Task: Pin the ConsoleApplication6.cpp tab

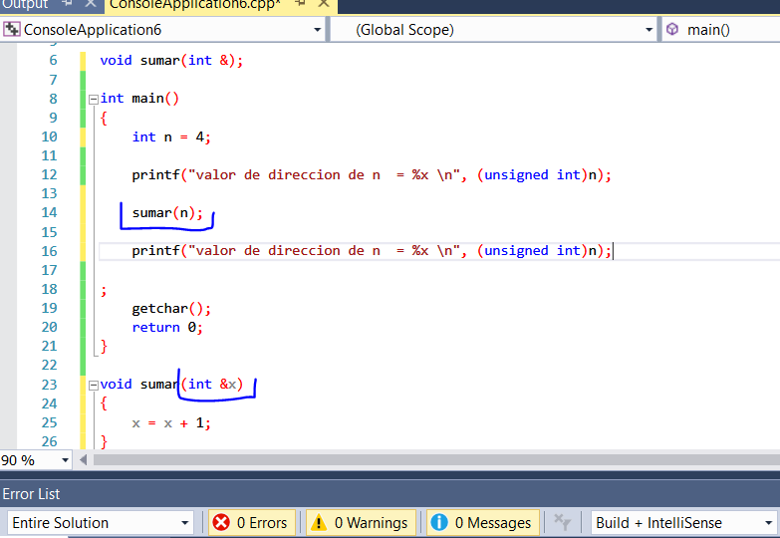Action: 300,5
